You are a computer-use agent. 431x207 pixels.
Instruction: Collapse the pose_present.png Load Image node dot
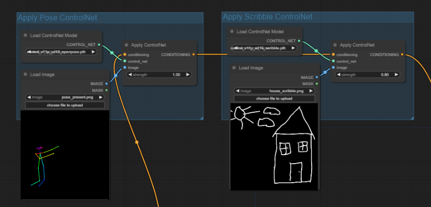pos(25,75)
